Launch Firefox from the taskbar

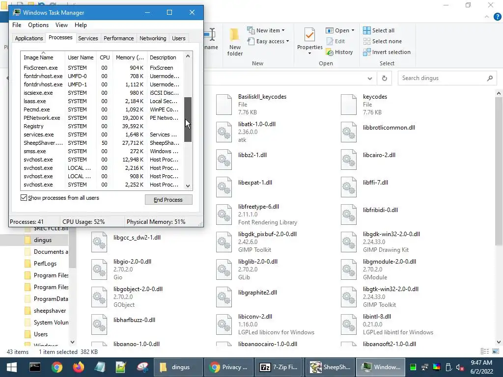pos(78,367)
